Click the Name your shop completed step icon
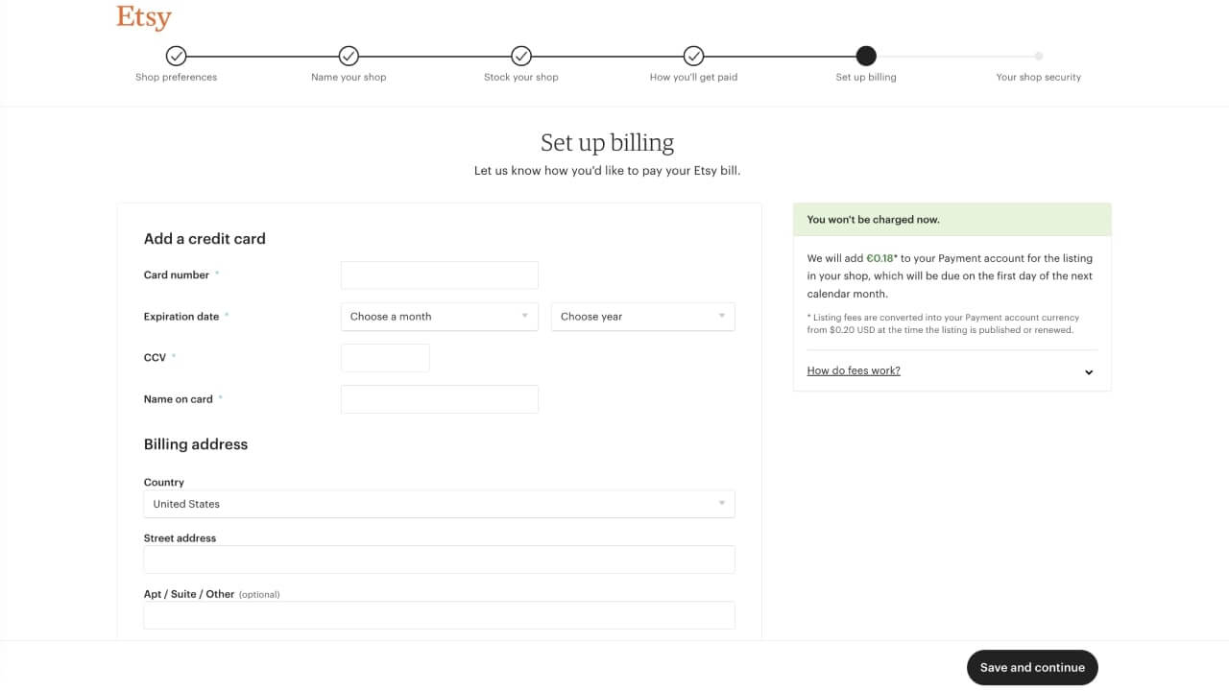The image size is (1229, 691). [x=349, y=55]
